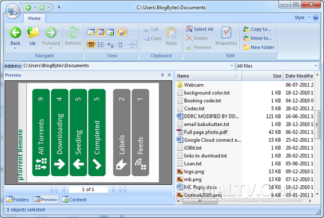Screen dimensions: 324x218
Task: Close the Preview panel
Action: 169,75
